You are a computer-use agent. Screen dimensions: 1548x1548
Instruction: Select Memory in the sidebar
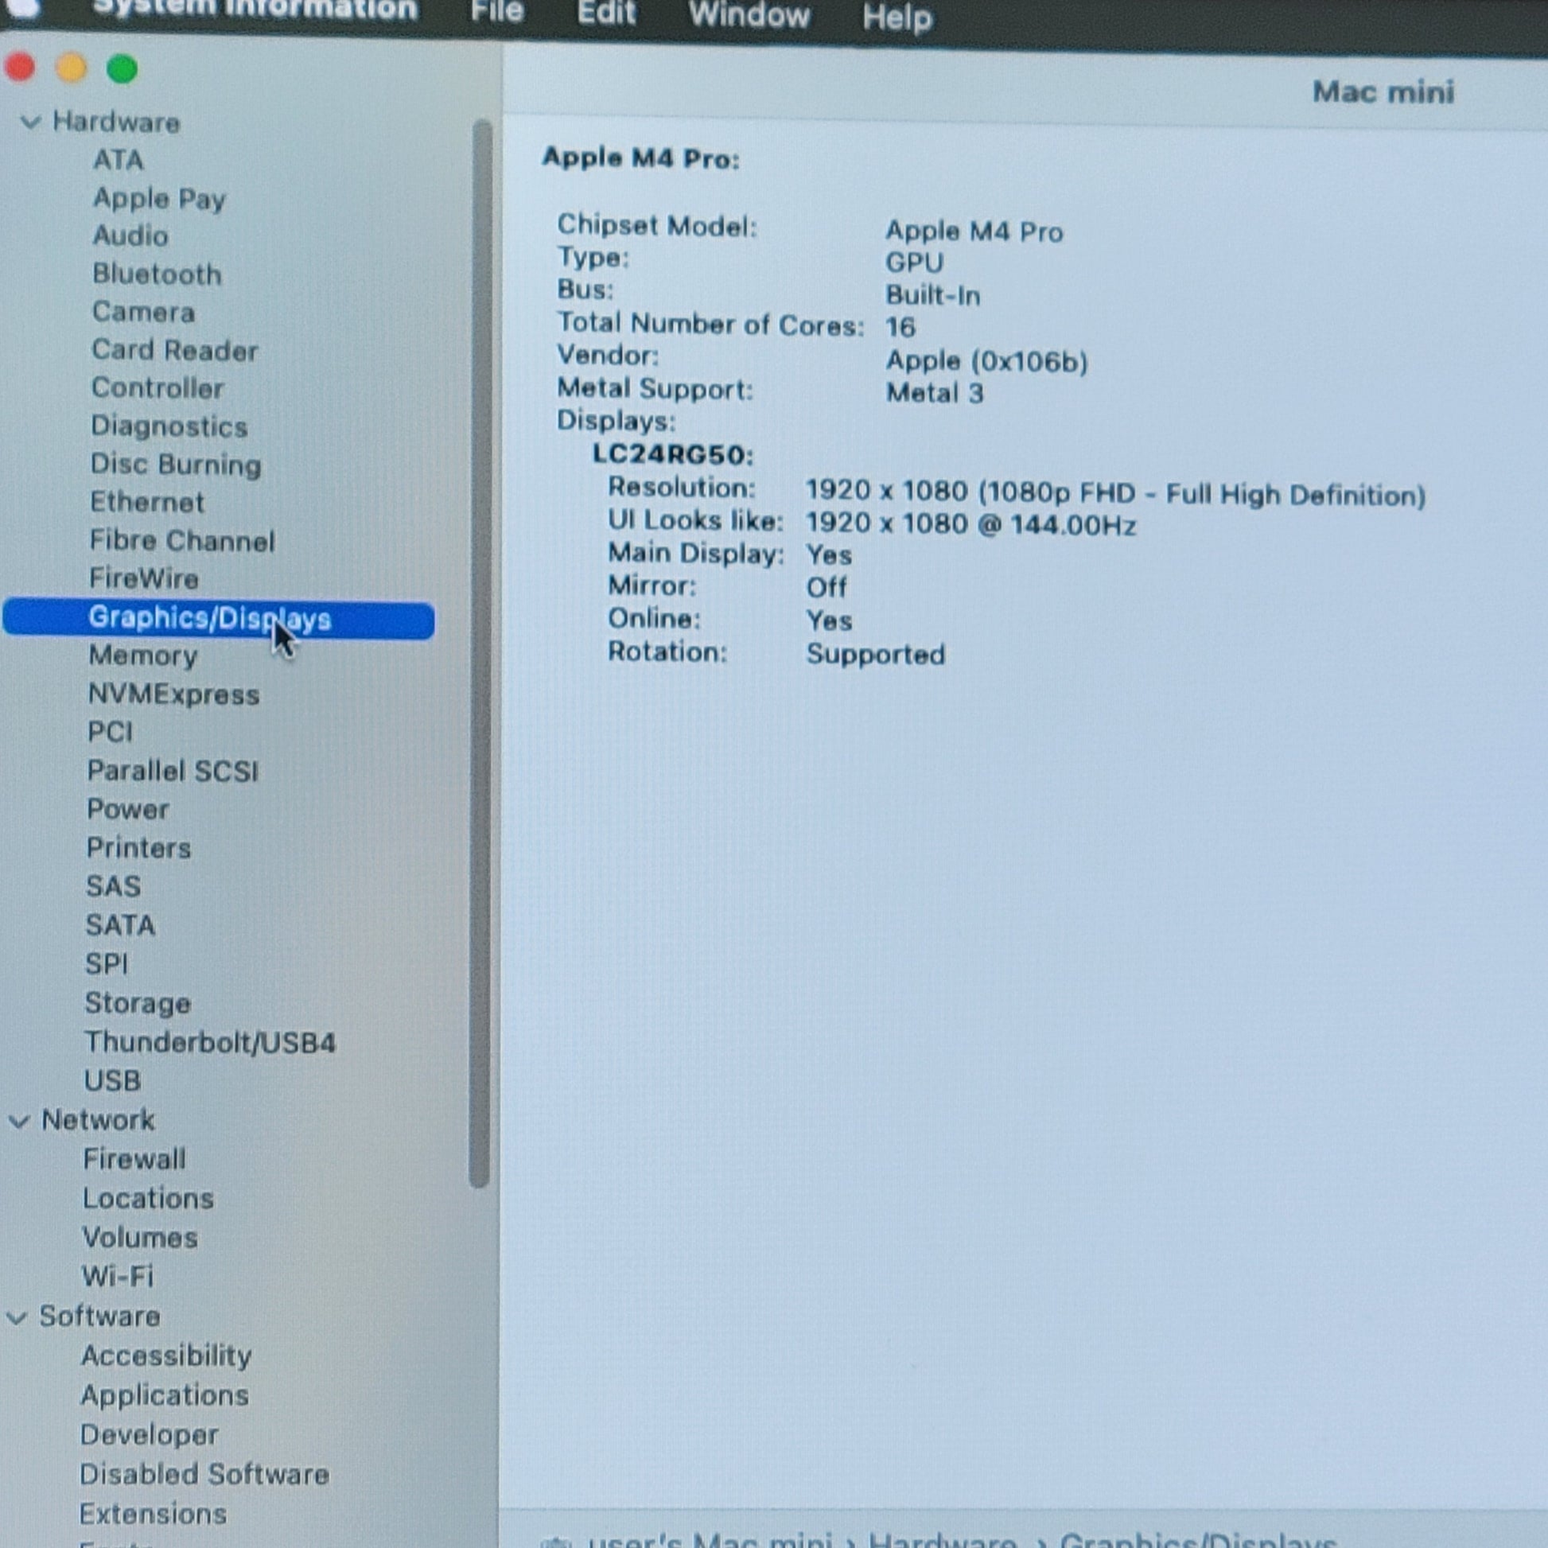click(142, 655)
